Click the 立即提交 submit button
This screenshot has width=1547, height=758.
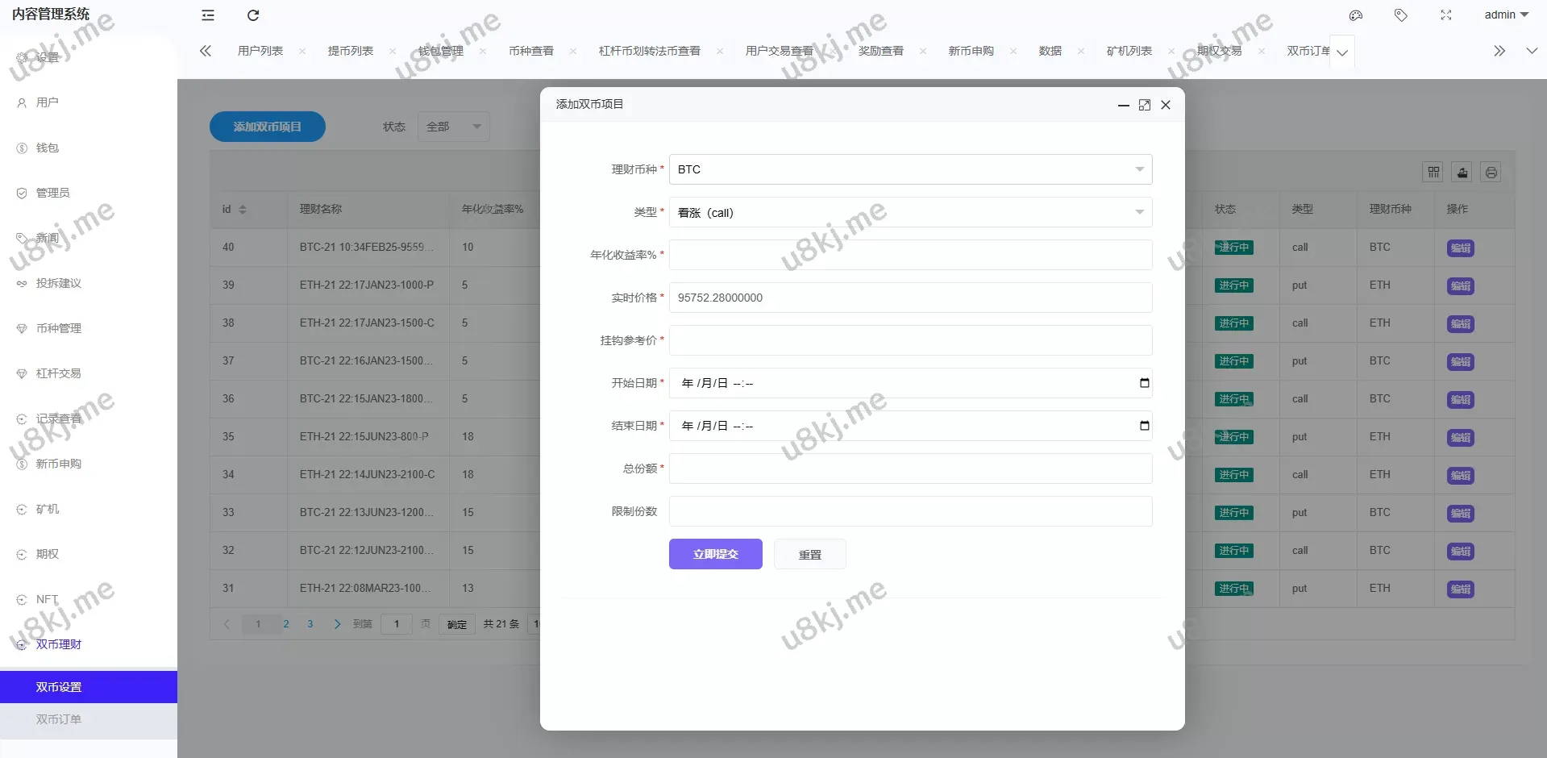click(714, 554)
